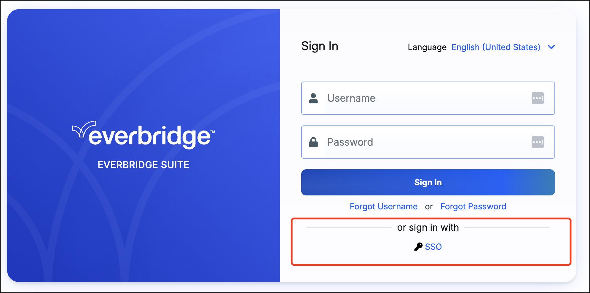
Task: Click the key icon next to SSO
Action: pyautogui.click(x=418, y=246)
